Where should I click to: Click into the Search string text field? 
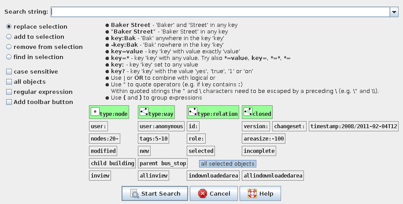[x=220, y=12]
